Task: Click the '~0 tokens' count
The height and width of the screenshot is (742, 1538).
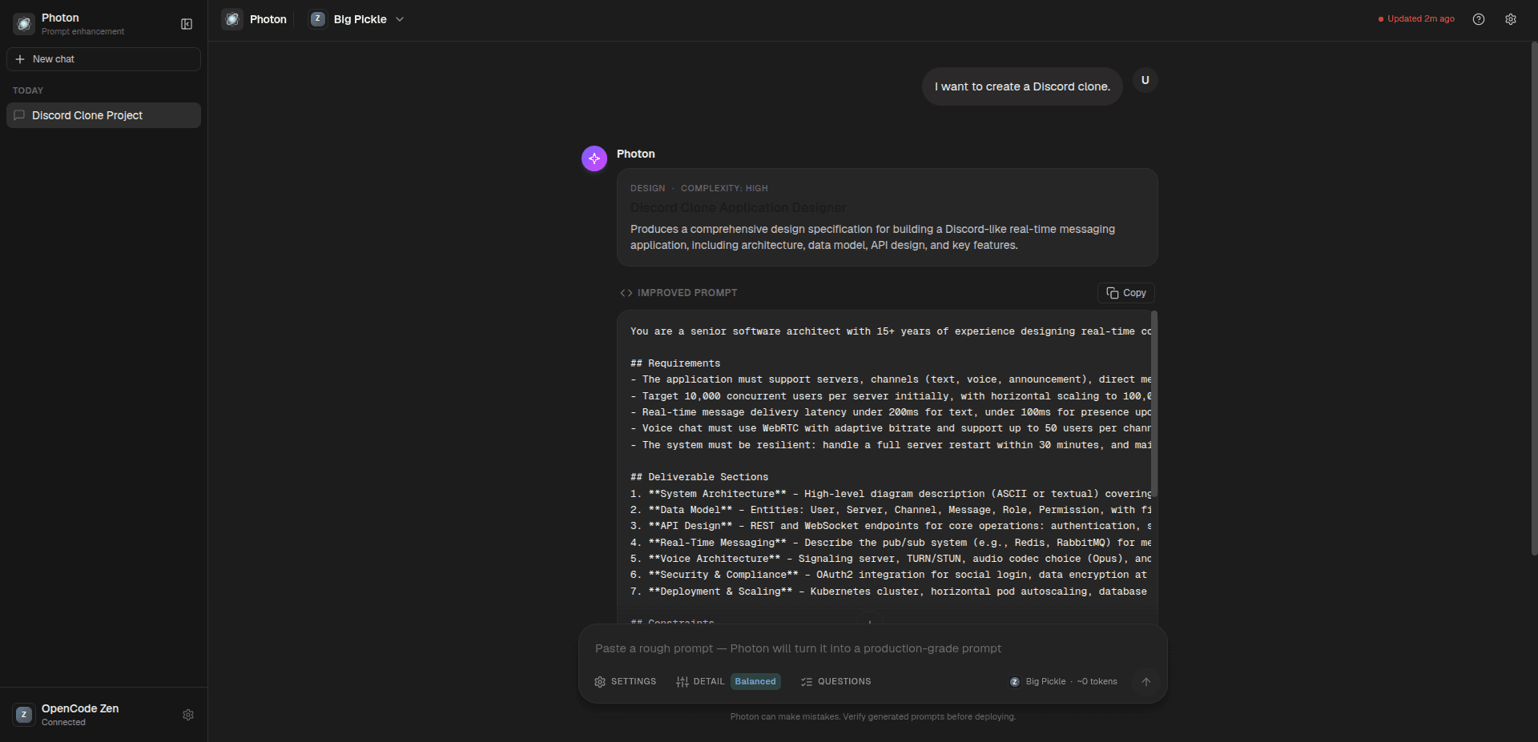Action: click(x=1097, y=682)
